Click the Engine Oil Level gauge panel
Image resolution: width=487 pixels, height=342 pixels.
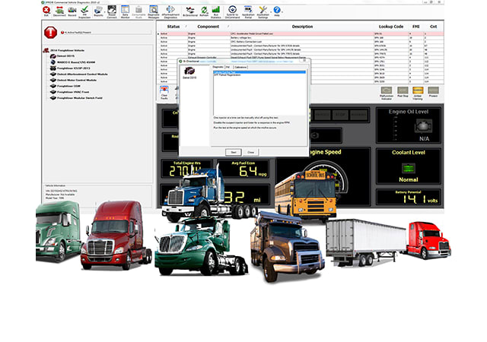408,125
